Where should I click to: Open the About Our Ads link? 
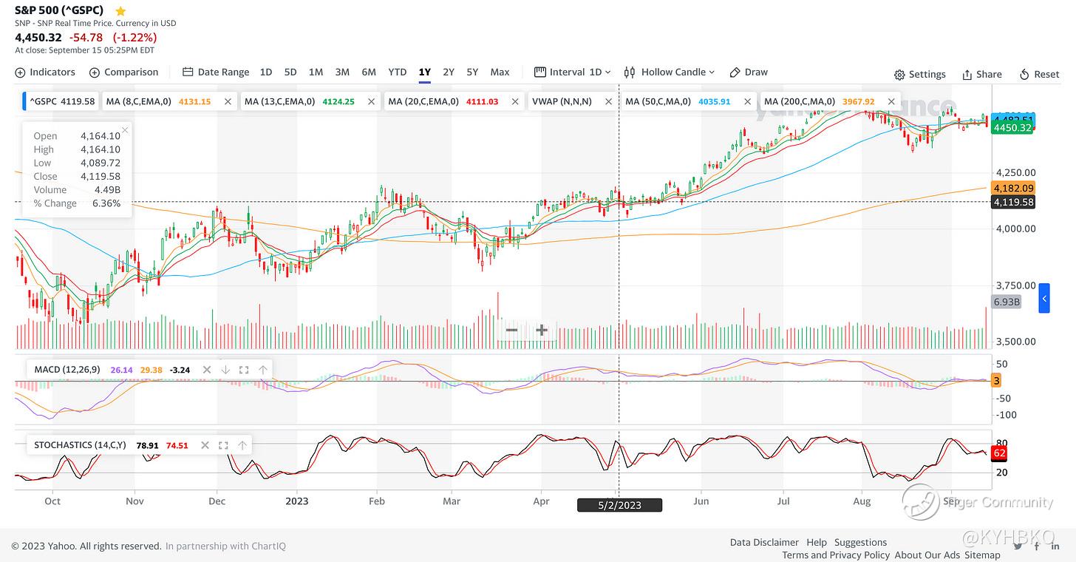(x=927, y=555)
